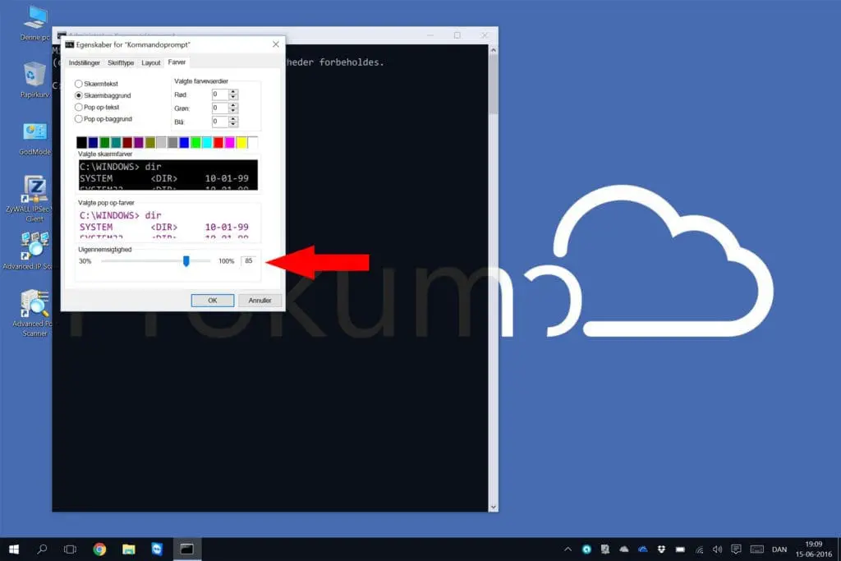The image size is (841, 561).
Task: Increase the Rød color value stepper
Action: (234, 92)
